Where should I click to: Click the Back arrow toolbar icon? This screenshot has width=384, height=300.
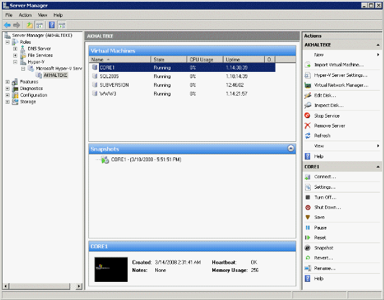(x=8, y=25)
